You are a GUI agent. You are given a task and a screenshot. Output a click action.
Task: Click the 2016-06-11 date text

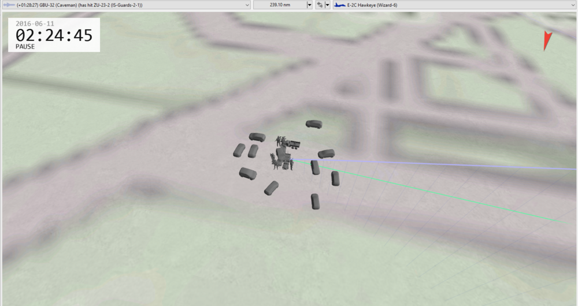[x=35, y=24]
